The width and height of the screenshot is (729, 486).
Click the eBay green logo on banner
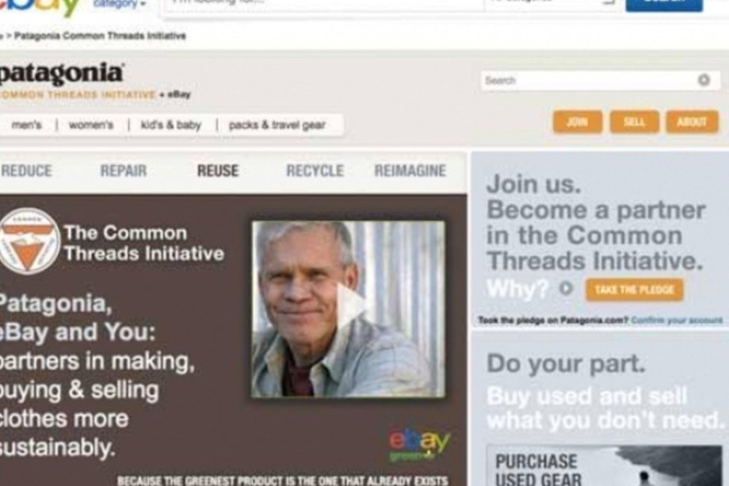(x=419, y=446)
